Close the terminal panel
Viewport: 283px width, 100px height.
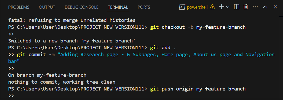pos(275,7)
